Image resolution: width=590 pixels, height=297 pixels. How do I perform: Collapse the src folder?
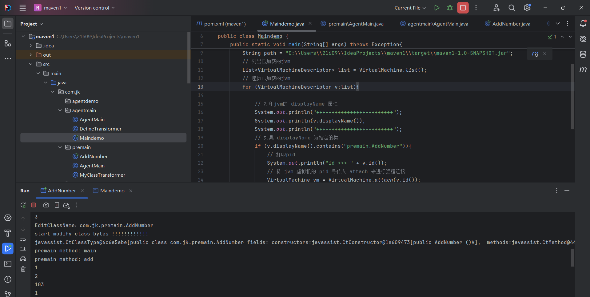[30, 64]
